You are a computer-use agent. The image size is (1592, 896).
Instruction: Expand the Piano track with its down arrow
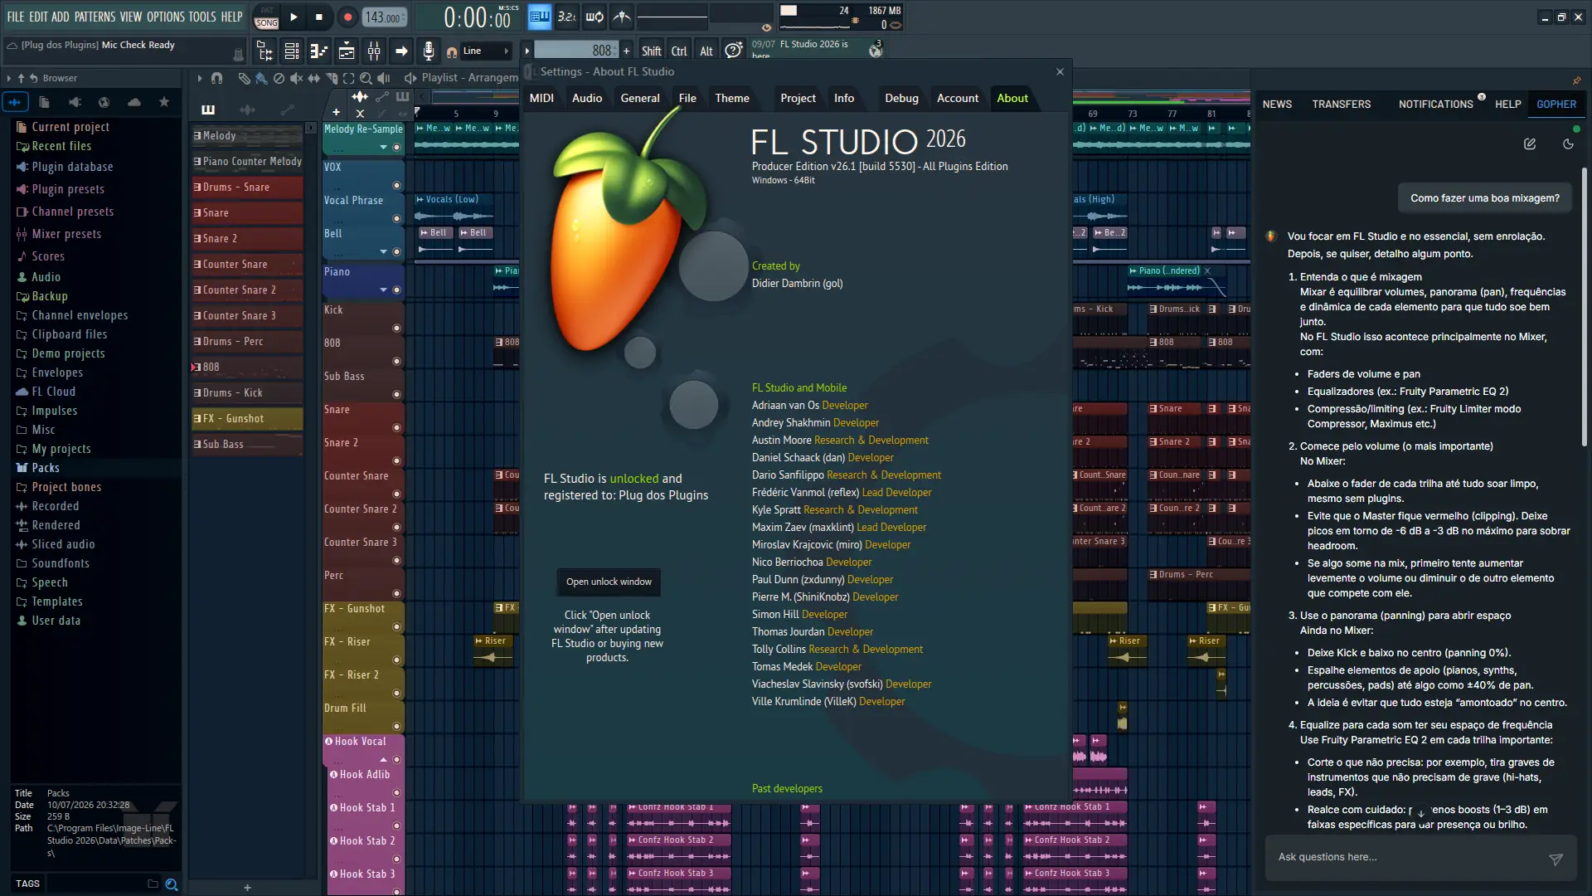click(383, 290)
